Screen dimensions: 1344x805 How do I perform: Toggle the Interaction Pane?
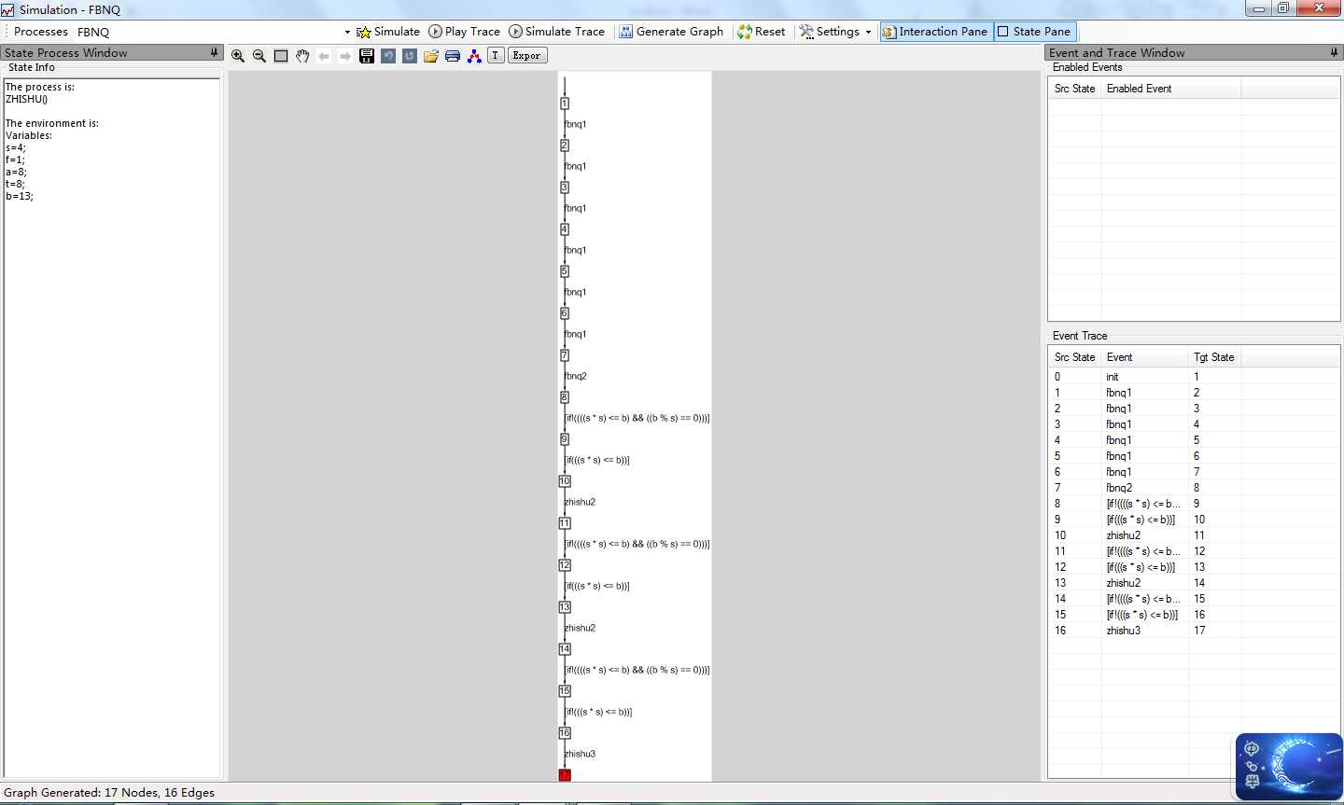pyautogui.click(x=936, y=32)
